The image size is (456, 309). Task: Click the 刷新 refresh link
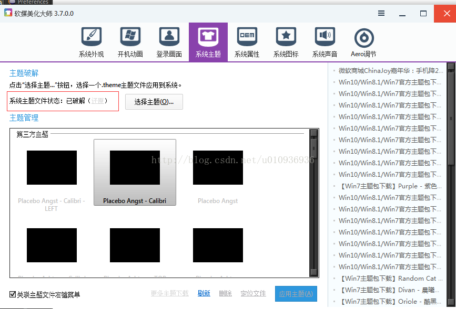pyautogui.click(x=204, y=293)
